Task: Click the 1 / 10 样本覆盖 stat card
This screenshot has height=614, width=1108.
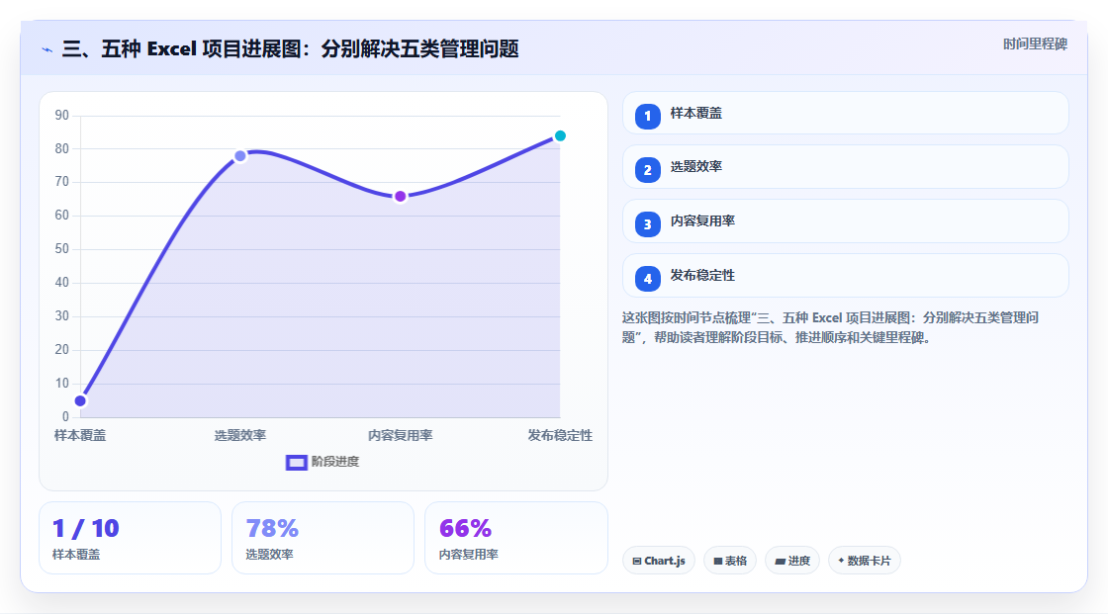Action: pyautogui.click(x=130, y=539)
